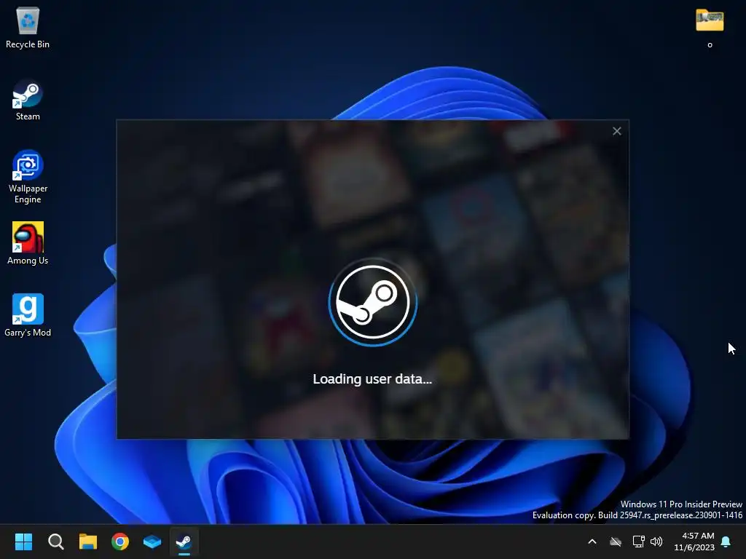Close the Steam loading window
This screenshot has width=746, height=559.
coord(616,131)
